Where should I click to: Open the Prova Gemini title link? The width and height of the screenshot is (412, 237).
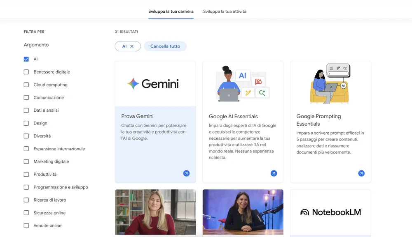(138, 116)
